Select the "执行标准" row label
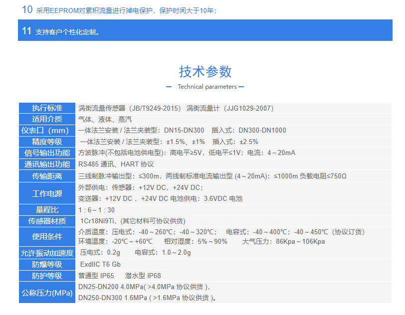Image resolution: width=405 pixels, height=315 pixels. click(x=47, y=108)
